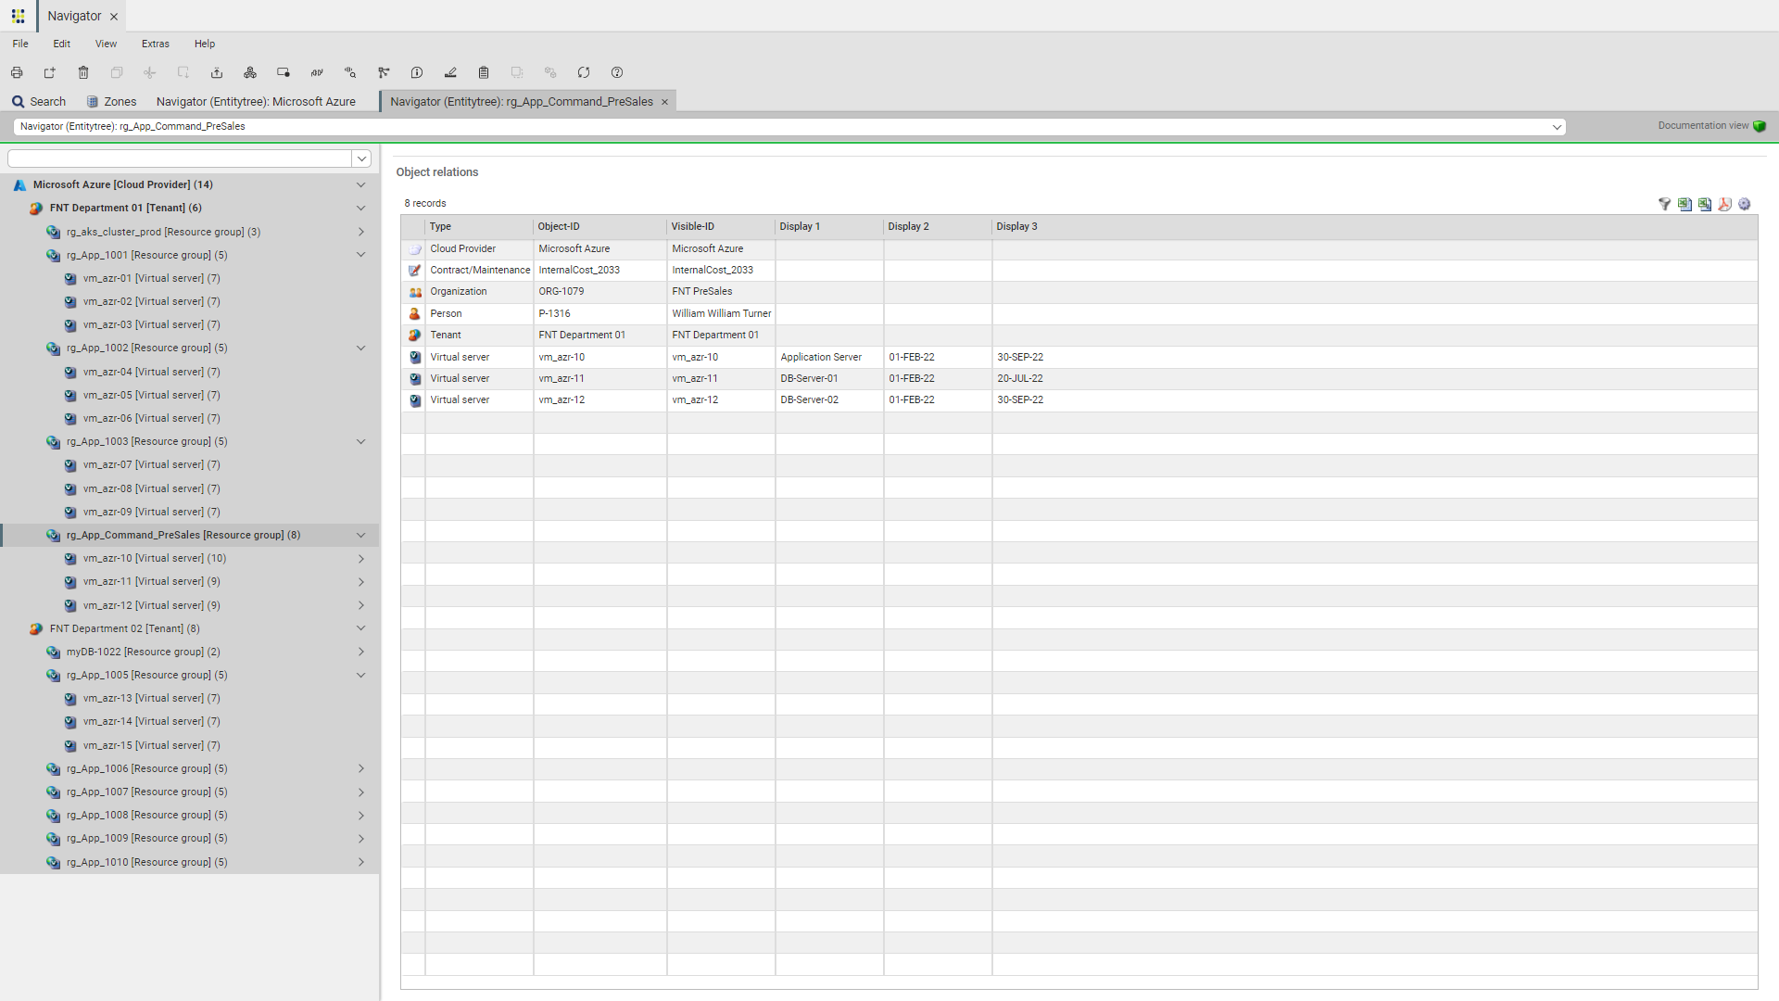Click the Organization row icon in table
This screenshot has height=1001, width=1779.
[x=414, y=292]
